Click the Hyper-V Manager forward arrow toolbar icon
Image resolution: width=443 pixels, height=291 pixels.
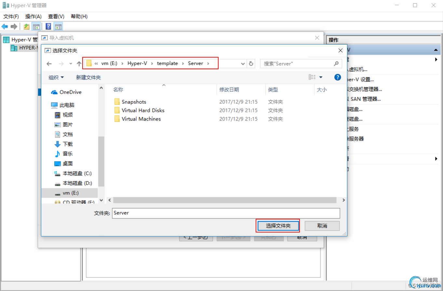coord(14,27)
